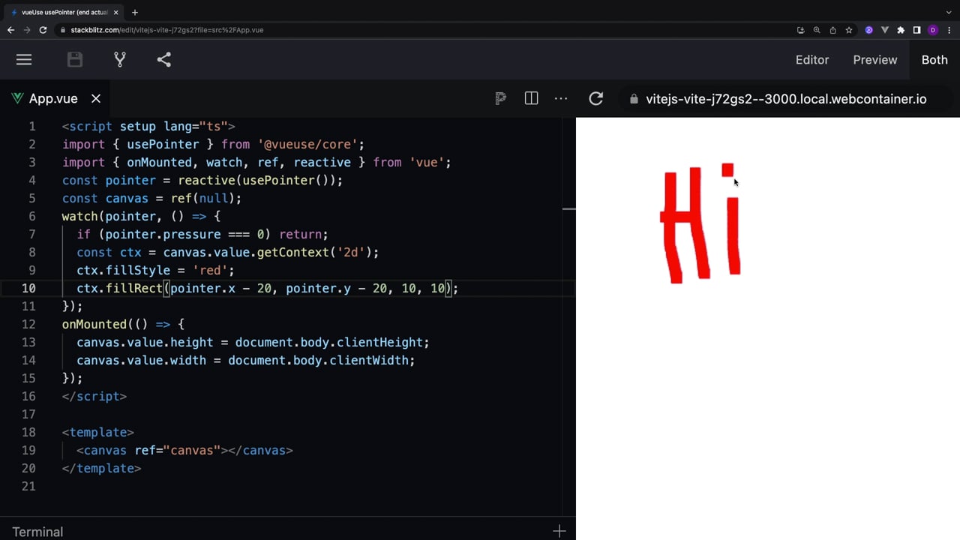Toggle the browser side panel
This screenshot has width=960, height=540.
click(x=916, y=30)
